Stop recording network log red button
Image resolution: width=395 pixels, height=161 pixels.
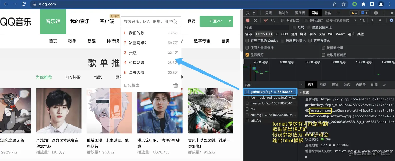click(248, 20)
